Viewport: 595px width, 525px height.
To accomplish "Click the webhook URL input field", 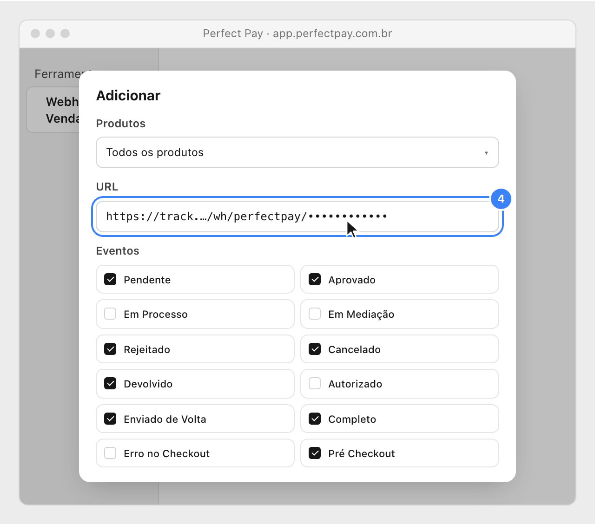I will click(297, 217).
